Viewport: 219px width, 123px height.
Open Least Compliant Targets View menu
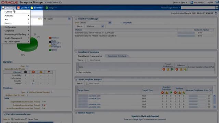tap(80, 83)
